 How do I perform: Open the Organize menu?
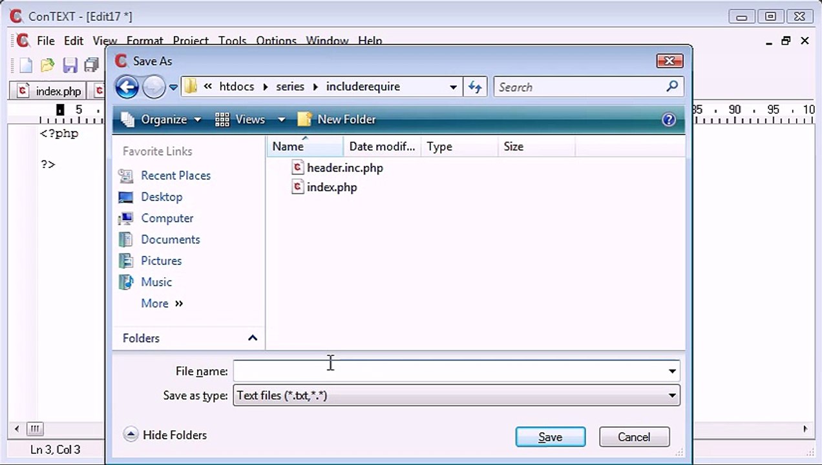162,119
